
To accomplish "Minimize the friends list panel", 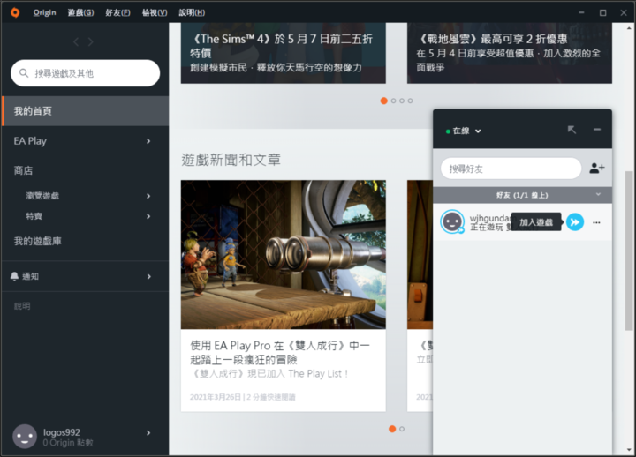I will 597,130.
